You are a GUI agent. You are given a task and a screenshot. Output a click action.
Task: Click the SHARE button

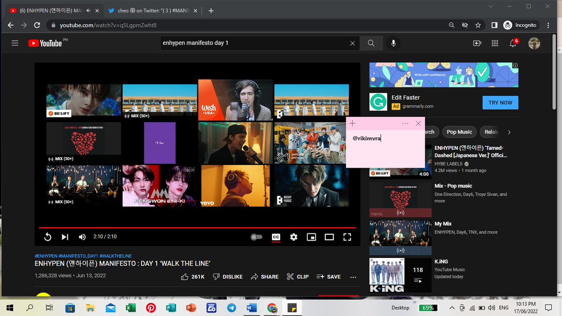265,277
